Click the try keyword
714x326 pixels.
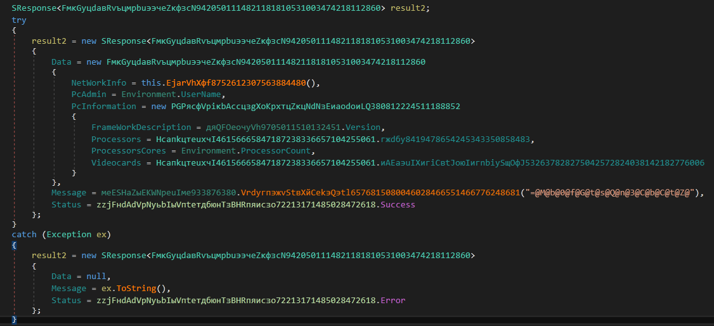[x=19, y=20]
